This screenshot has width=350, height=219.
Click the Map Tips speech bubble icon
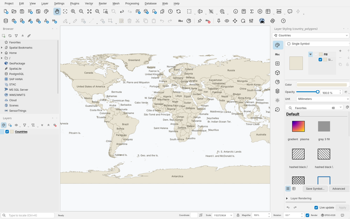pyautogui.click(x=290, y=12)
